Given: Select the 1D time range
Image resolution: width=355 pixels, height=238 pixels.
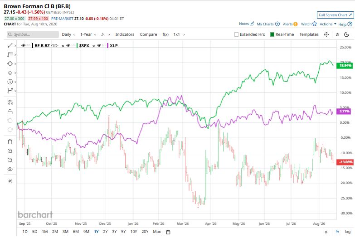Looking at the screenshot, I should 25,232.
